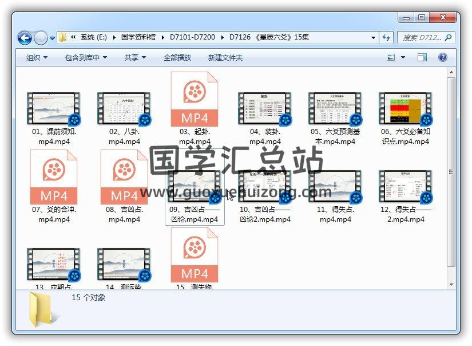Click scrollbar up arrow
This screenshot has width=472, height=346.
(x=451, y=72)
